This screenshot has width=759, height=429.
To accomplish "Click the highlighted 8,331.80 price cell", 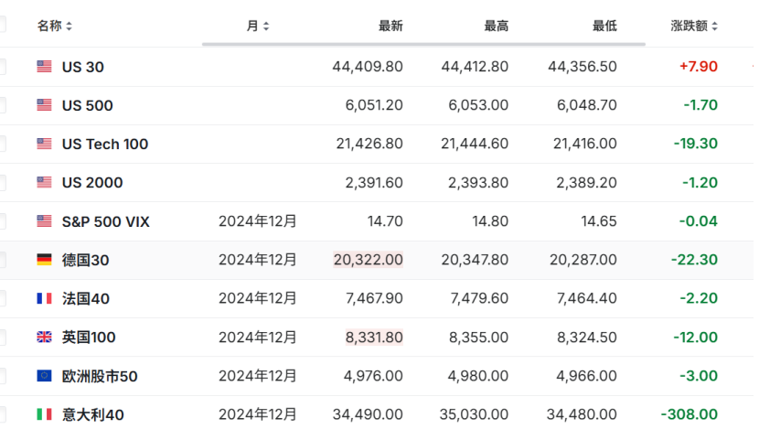I will [x=373, y=337].
